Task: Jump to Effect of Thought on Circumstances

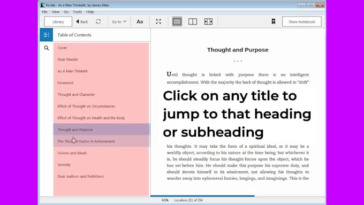Action: [86, 106]
